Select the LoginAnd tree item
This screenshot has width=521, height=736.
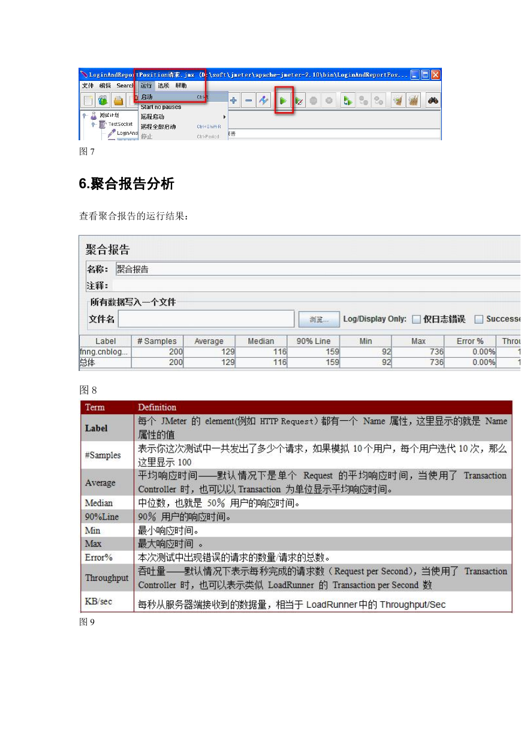[128, 133]
